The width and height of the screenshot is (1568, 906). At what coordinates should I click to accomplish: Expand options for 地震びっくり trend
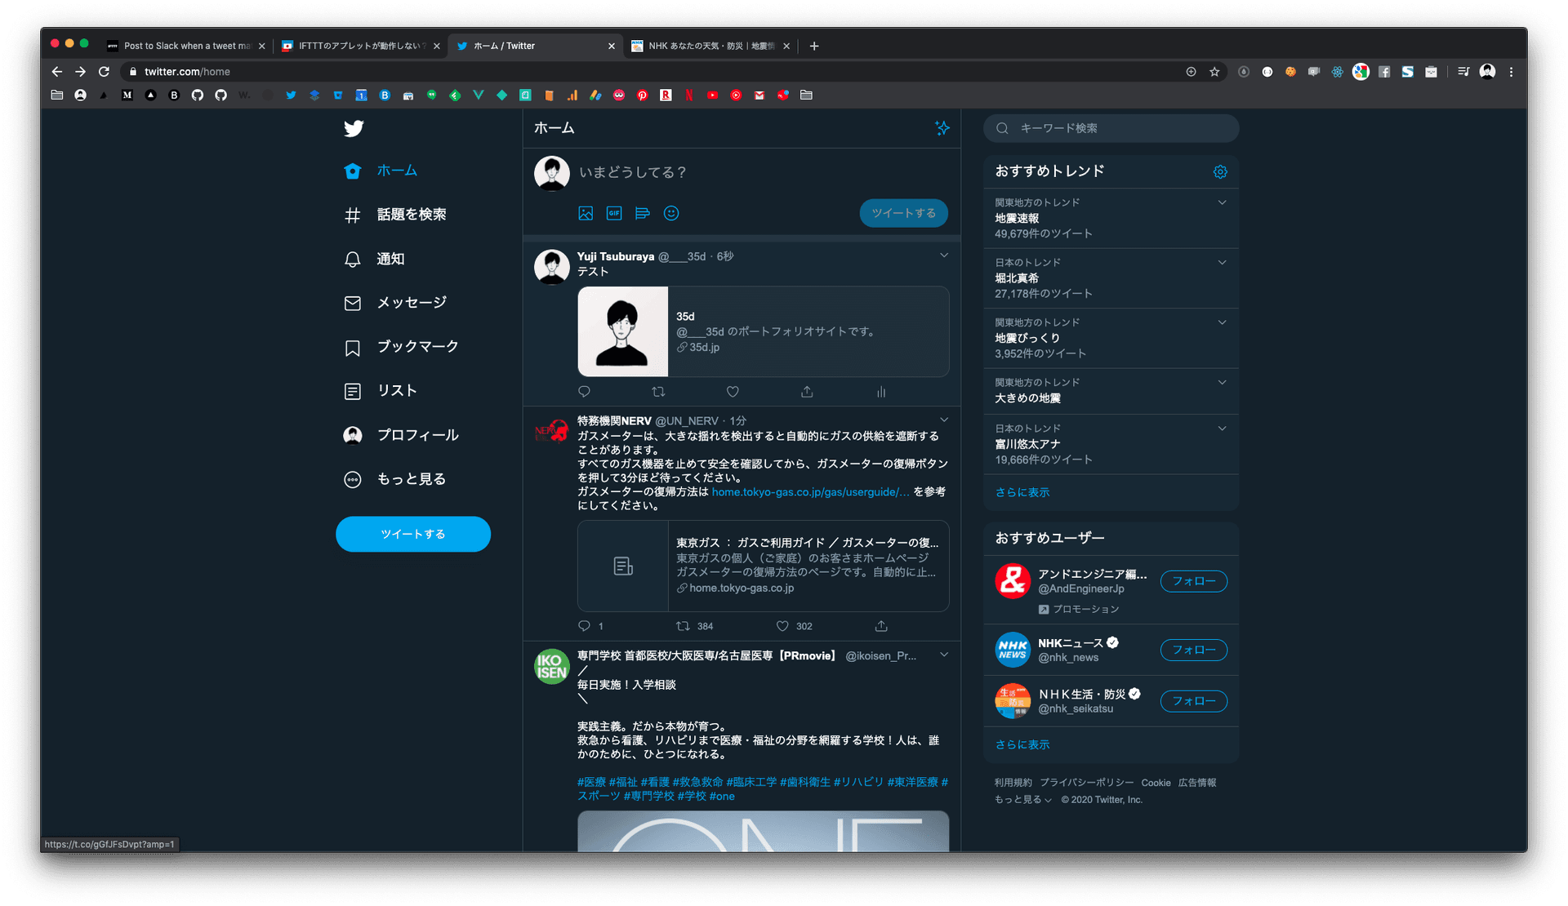1223,322
